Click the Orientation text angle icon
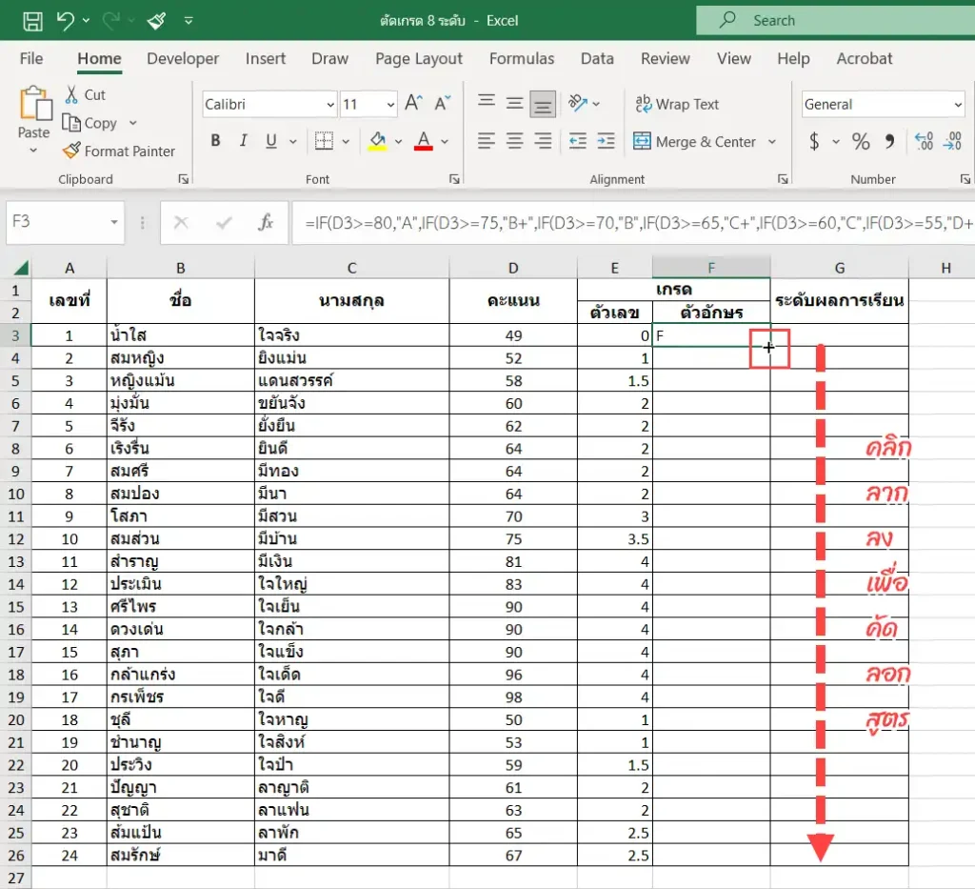This screenshot has width=975, height=889. click(x=578, y=103)
